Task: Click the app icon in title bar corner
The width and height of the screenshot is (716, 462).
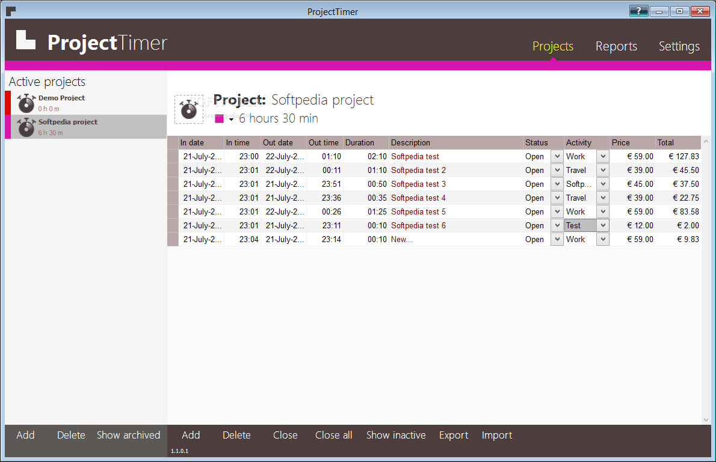Action: pyautogui.click(x=10, y=11)
